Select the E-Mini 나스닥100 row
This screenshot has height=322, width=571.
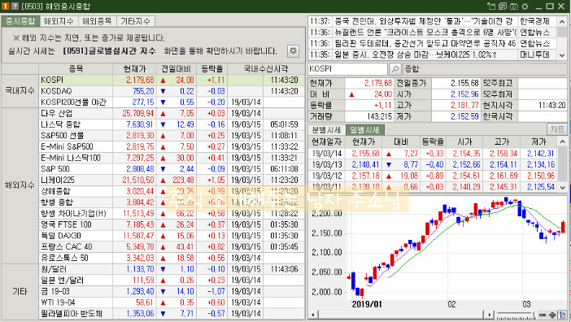172,158
